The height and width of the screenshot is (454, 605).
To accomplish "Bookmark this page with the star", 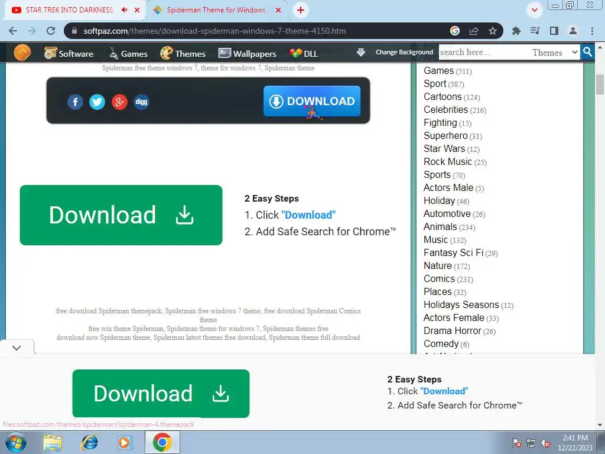I will 493,31.
